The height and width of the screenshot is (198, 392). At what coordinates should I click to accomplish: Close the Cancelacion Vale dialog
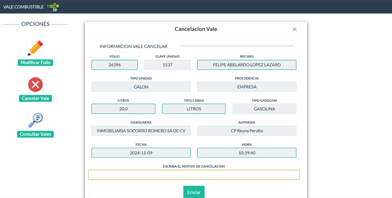(x=294, y=29)
